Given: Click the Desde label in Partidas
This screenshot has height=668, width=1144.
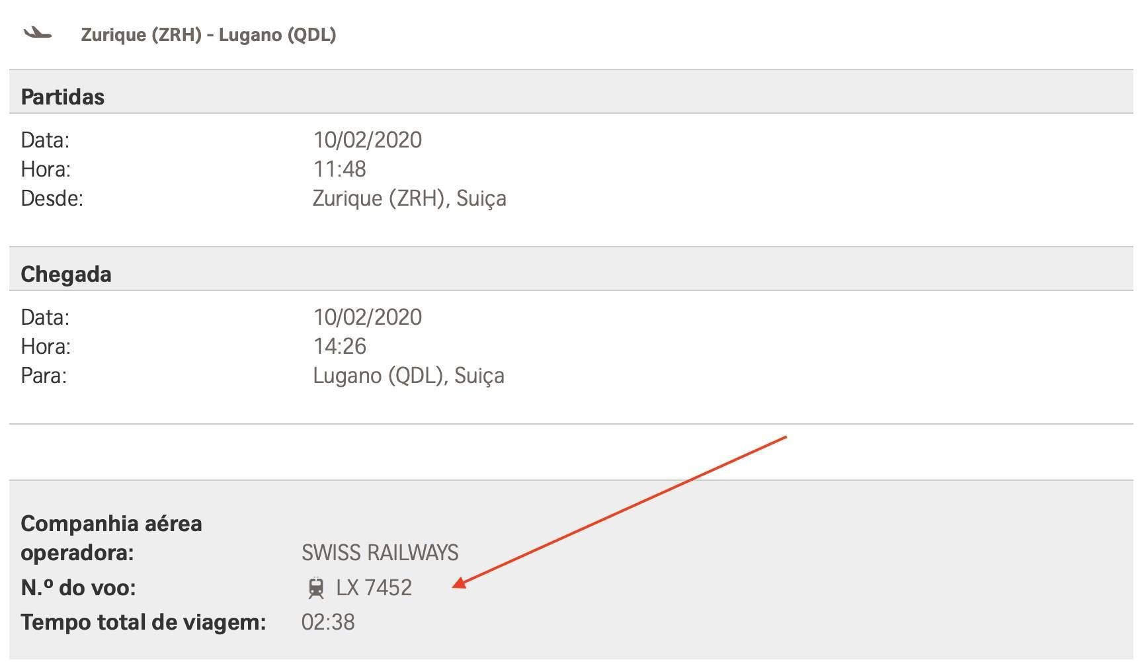Looking at the screenshot, I should point(52,198).
